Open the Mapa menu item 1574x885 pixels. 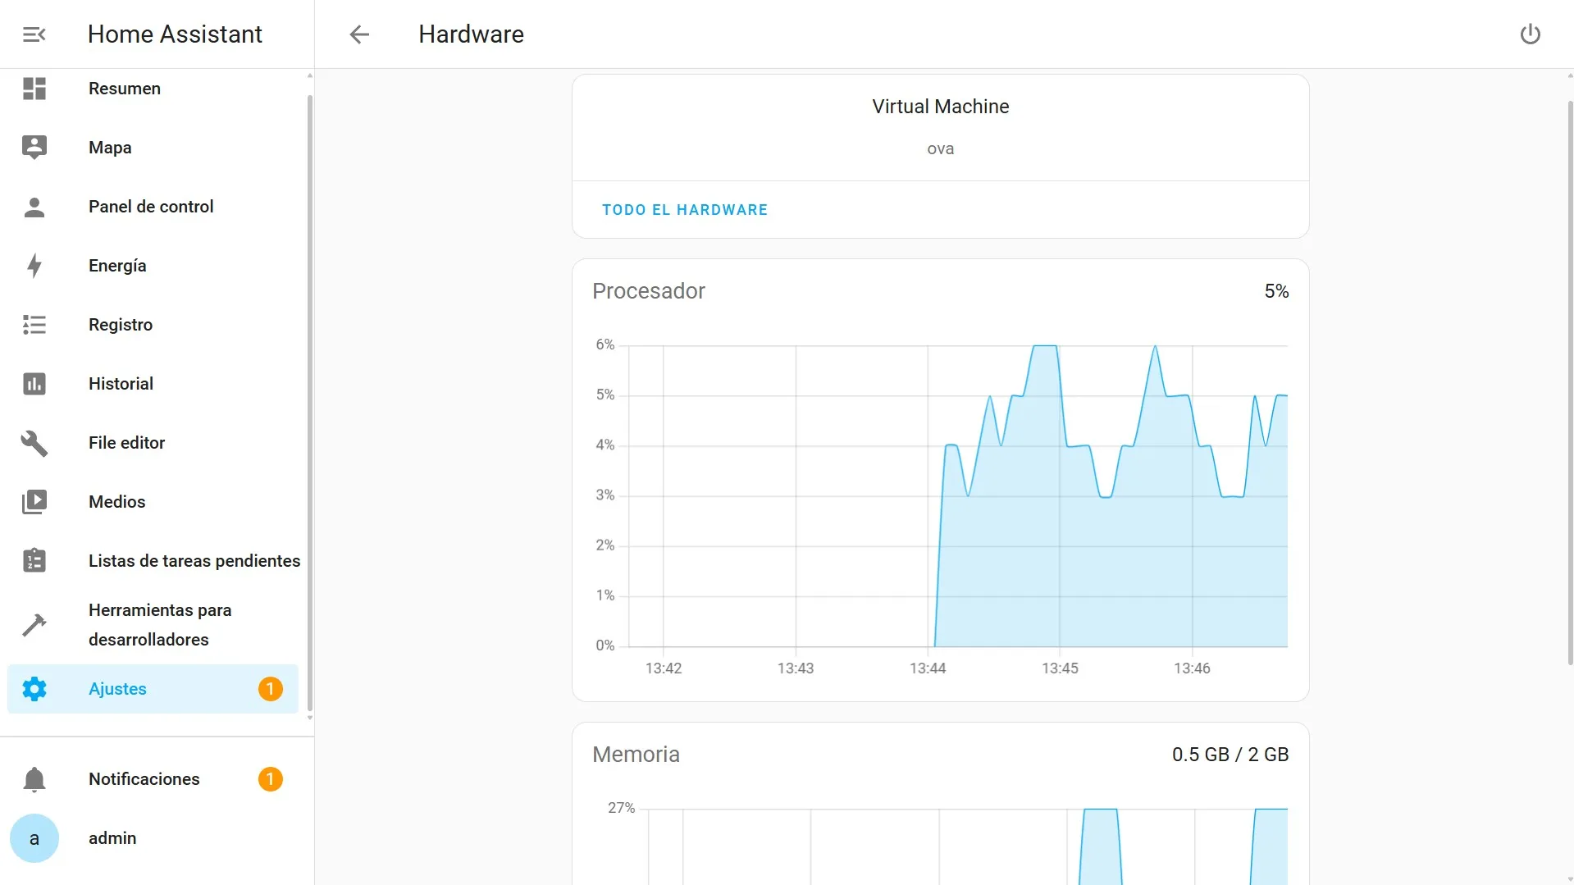click(x=153, y=148)
